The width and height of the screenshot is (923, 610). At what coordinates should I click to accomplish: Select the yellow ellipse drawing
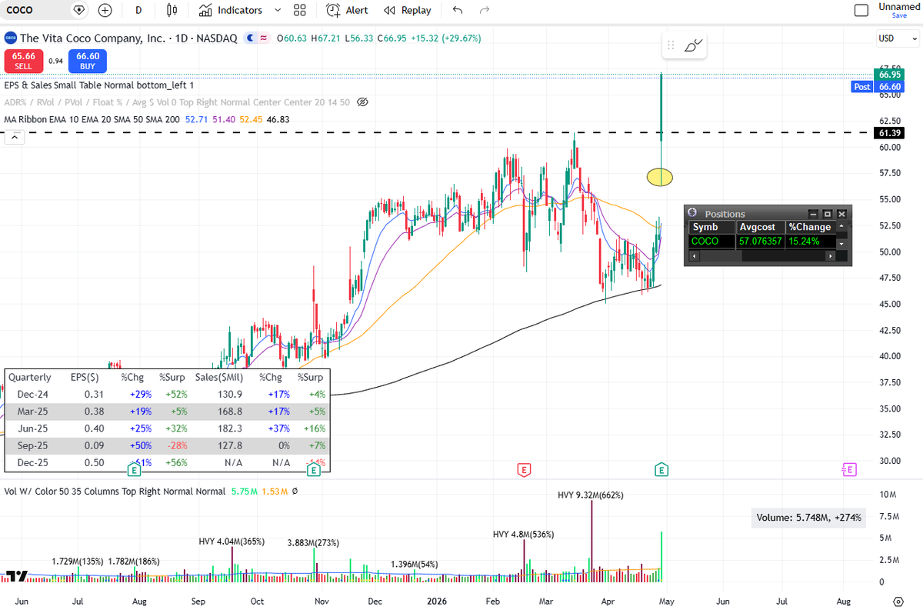coord(660,177)
